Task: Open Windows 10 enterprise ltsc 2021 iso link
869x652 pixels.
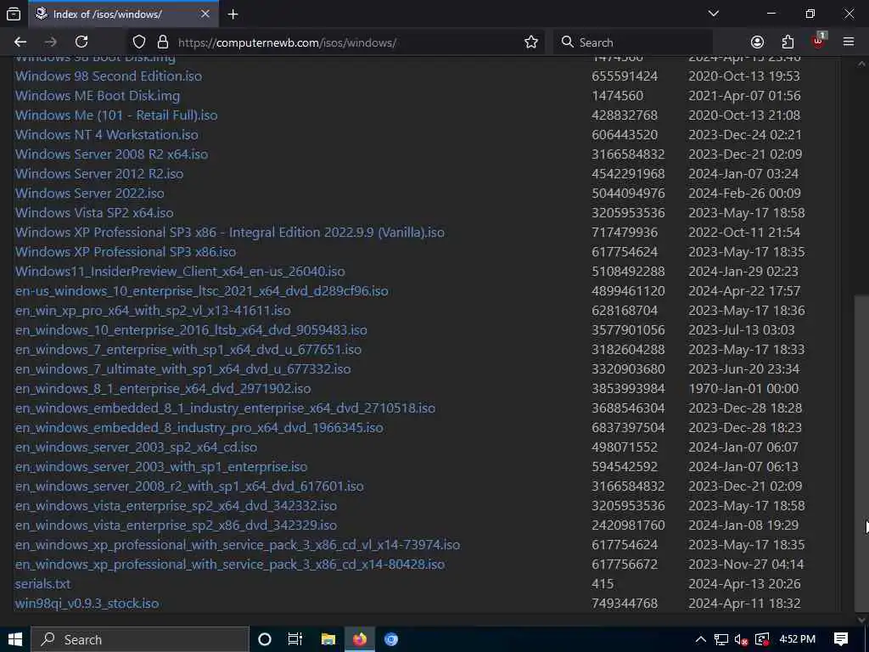Action: coord(202,291)
